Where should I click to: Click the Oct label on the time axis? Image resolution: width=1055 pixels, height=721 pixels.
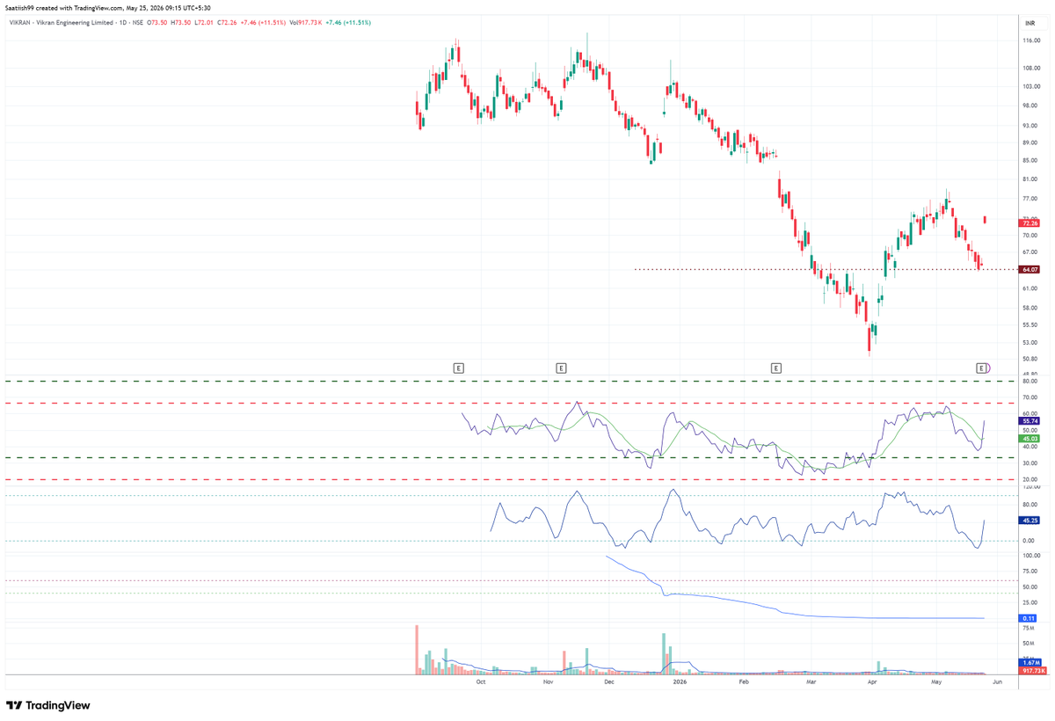pyautogui.click(x=480, y=681)
